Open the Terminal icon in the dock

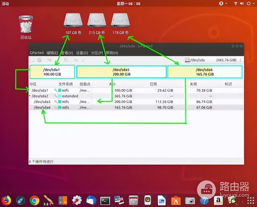point(105,200)
